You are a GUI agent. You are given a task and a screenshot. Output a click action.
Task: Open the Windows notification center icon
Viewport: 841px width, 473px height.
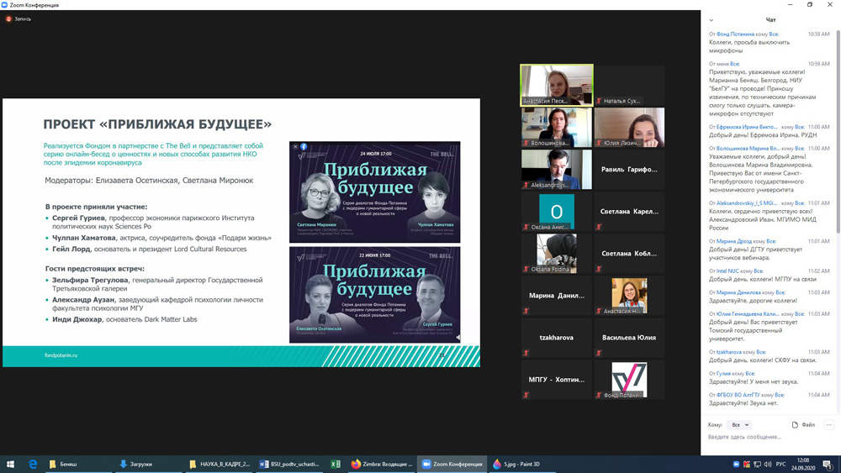[828, 464]
